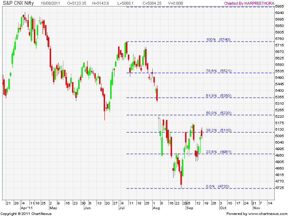This screenshot has height=216, width=288.
Task: Click the last red candlestick at 16 Sep
Action: pyautogui.click(x=202, y=133)
